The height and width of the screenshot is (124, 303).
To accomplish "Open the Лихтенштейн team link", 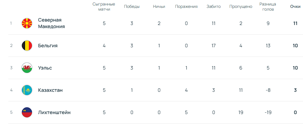I will click(54, 112).
